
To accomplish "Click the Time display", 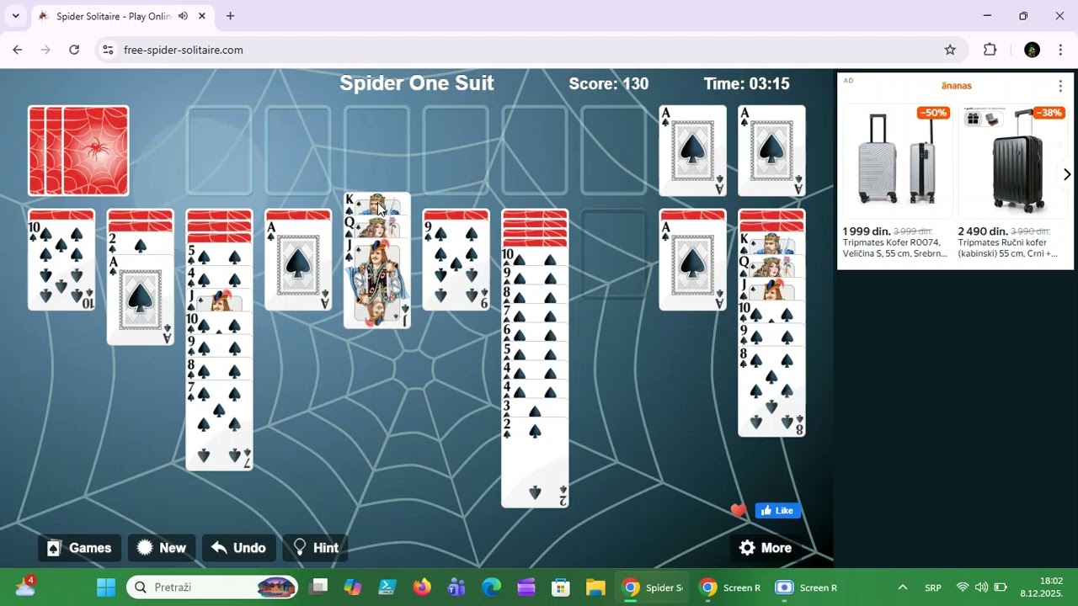I will pos(747,83).
